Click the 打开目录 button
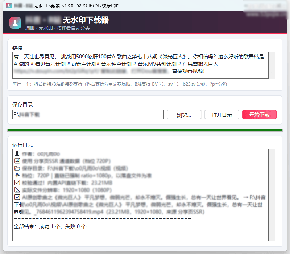This screenshot has height=254, width=290. [x=221, y=115]
